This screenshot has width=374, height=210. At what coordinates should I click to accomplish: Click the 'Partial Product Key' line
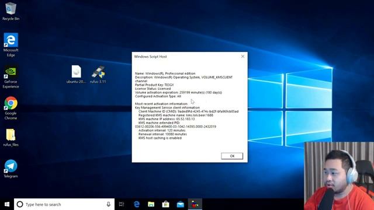(x=154, y=85)
